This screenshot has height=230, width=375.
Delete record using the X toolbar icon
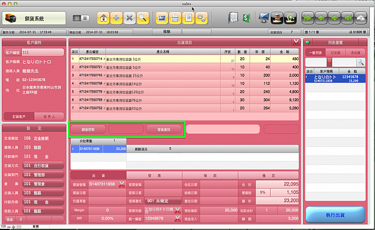tap(129, 18)
